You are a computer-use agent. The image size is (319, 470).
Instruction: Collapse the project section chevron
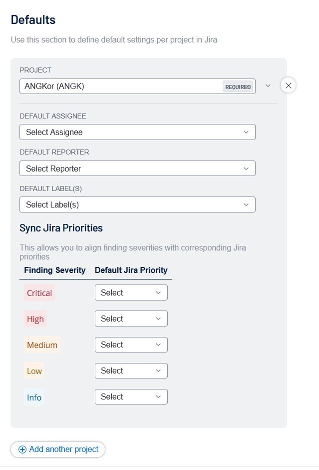click(268, 85)
